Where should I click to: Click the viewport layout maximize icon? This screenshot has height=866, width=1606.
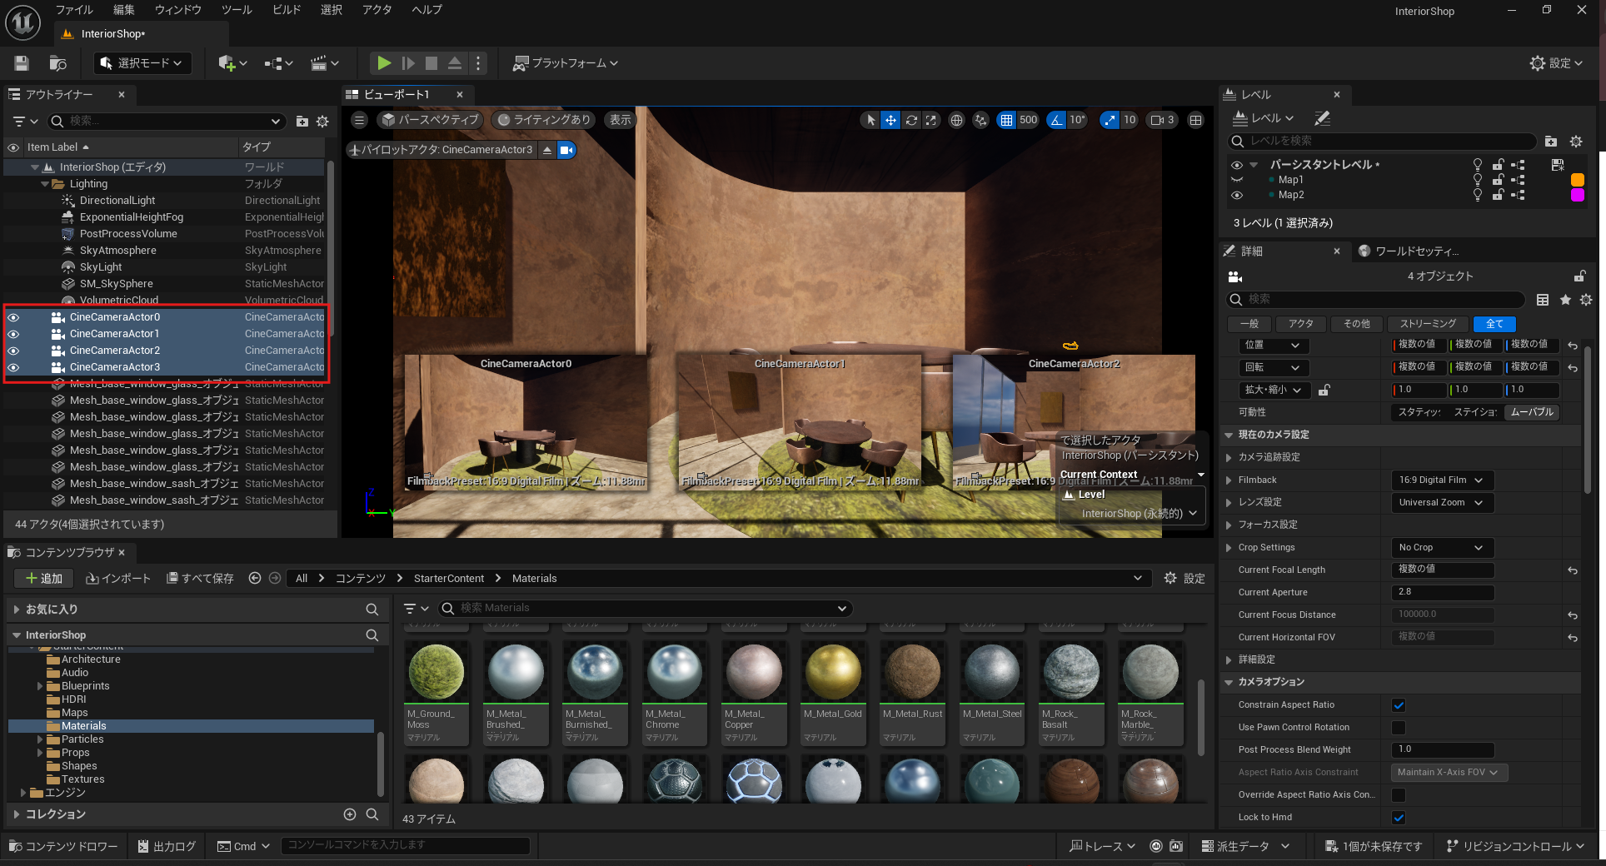1195,120
